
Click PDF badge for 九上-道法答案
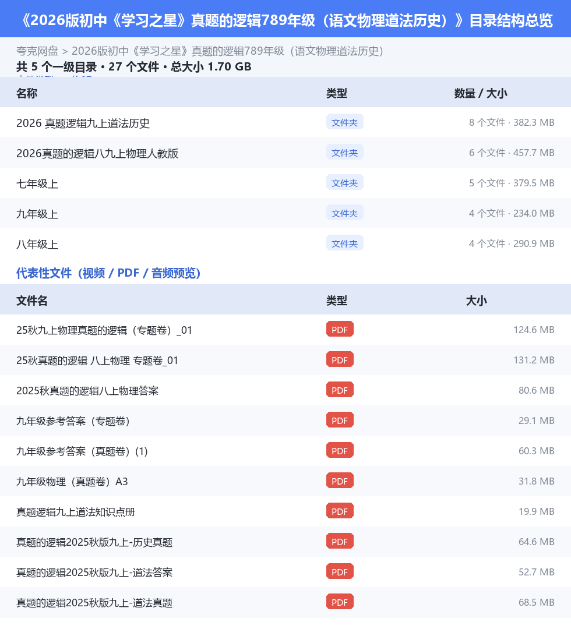[340, 572]
